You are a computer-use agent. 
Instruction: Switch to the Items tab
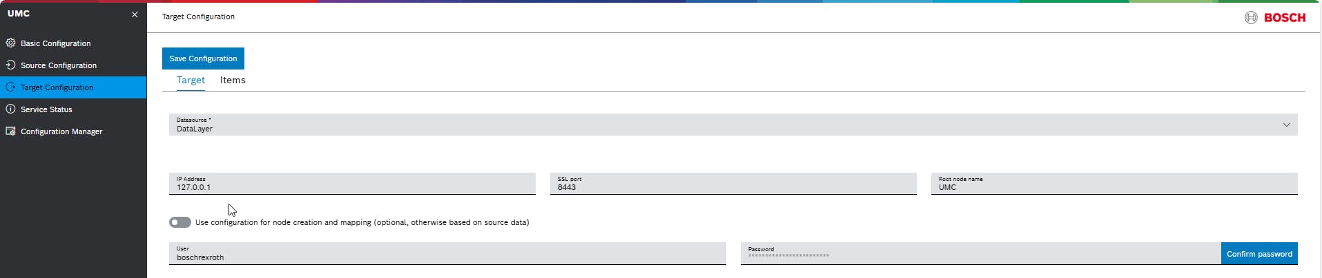[x=233, y=80]
